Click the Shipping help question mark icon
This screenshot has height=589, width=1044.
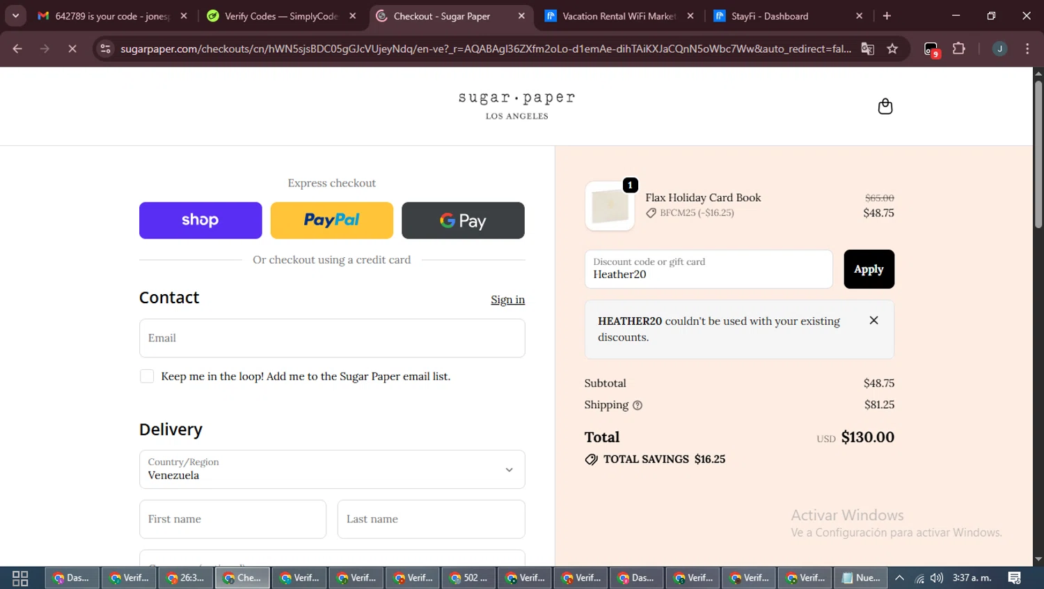click(x=638, y=405)
